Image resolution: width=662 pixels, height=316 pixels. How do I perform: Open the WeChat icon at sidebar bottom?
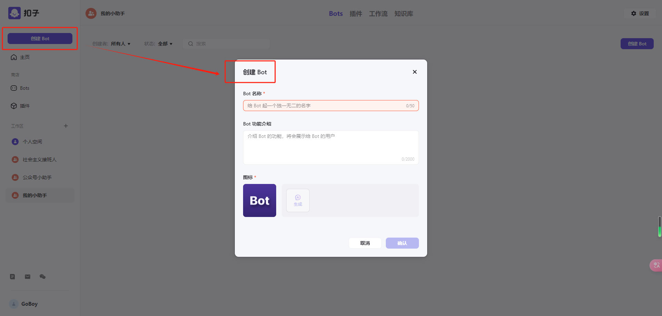pyautogui.click(x=42, y=276)
